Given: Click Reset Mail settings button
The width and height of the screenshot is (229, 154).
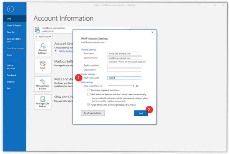Looking at the screenshot, I should [x=93, y=113].
